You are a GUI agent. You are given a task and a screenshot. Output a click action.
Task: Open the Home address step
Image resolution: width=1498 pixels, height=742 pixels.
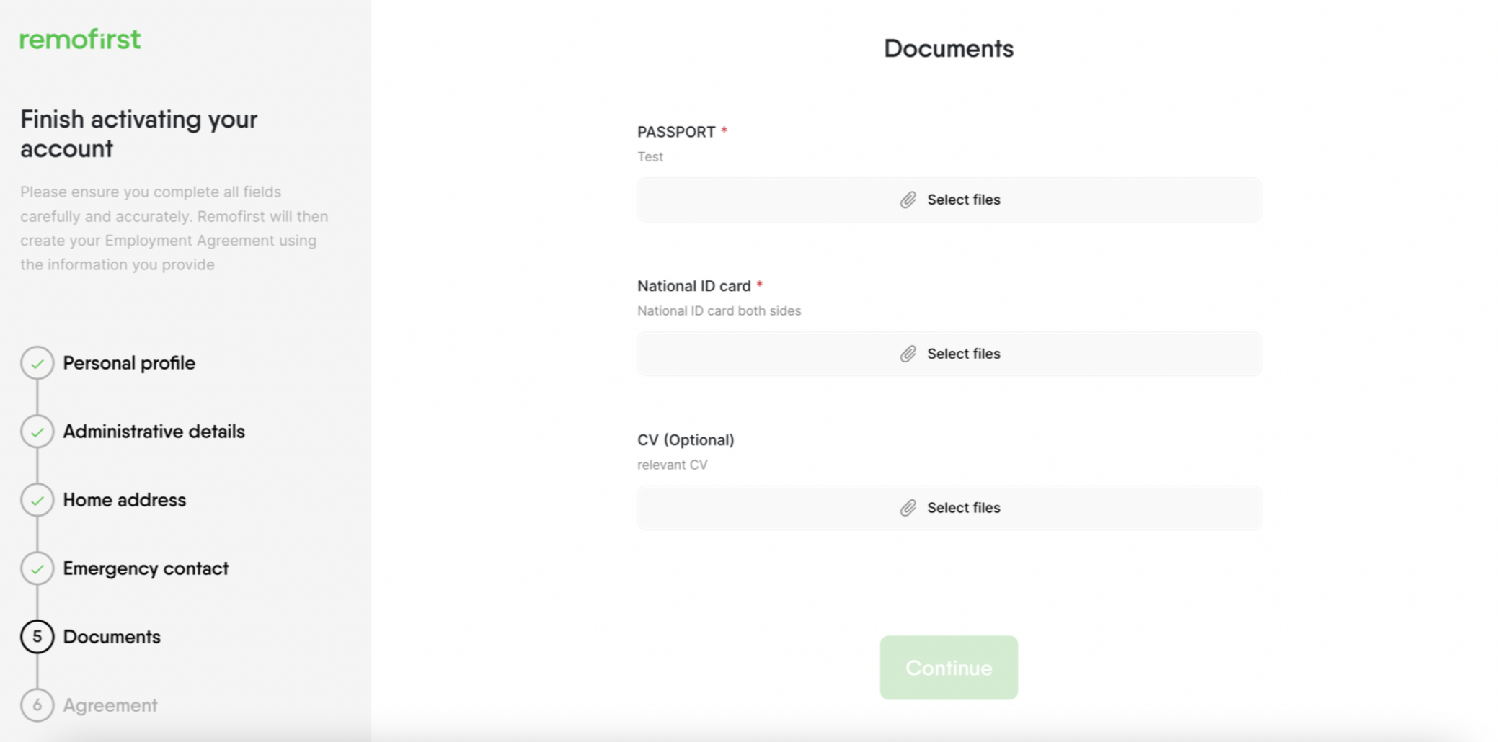tap(125, 500)
